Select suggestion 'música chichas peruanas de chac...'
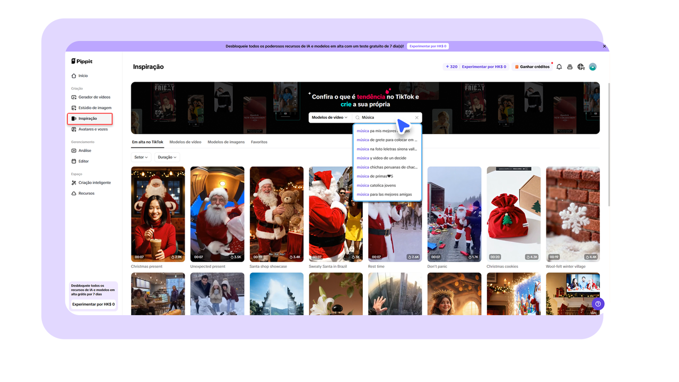 click(387, 167)
